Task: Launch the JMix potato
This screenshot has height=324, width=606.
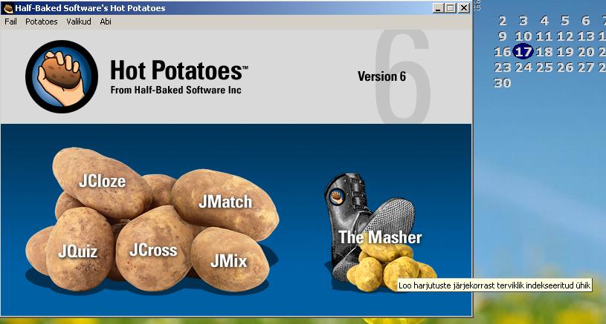Action: (x=229, y=261)
